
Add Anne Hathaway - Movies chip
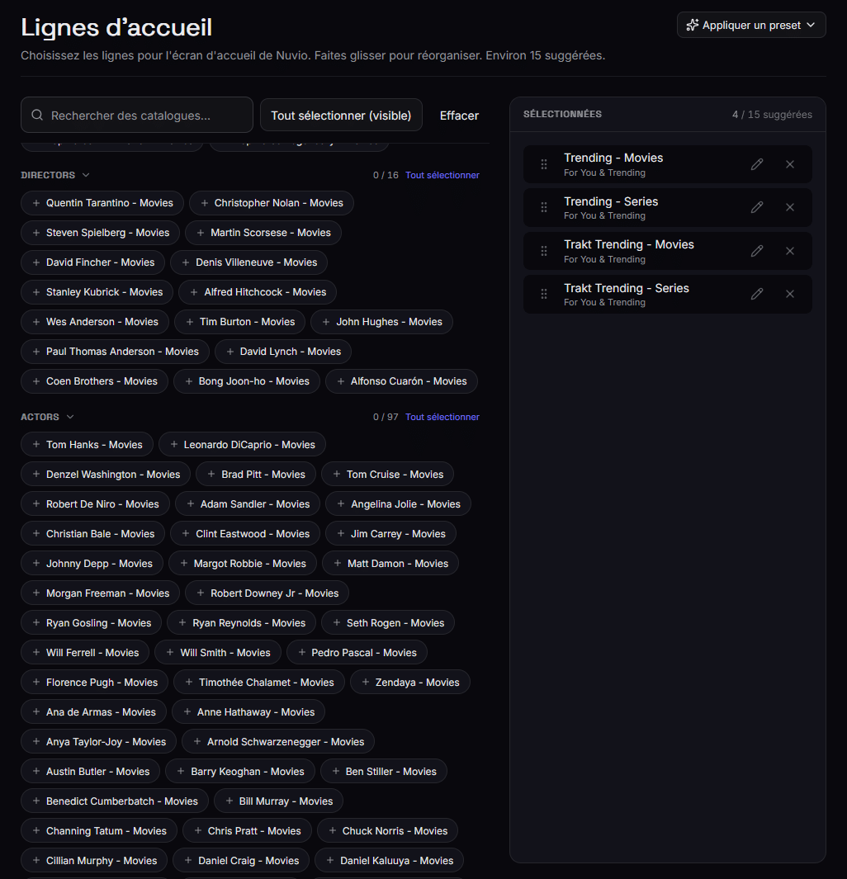click(x=248, y=712)
